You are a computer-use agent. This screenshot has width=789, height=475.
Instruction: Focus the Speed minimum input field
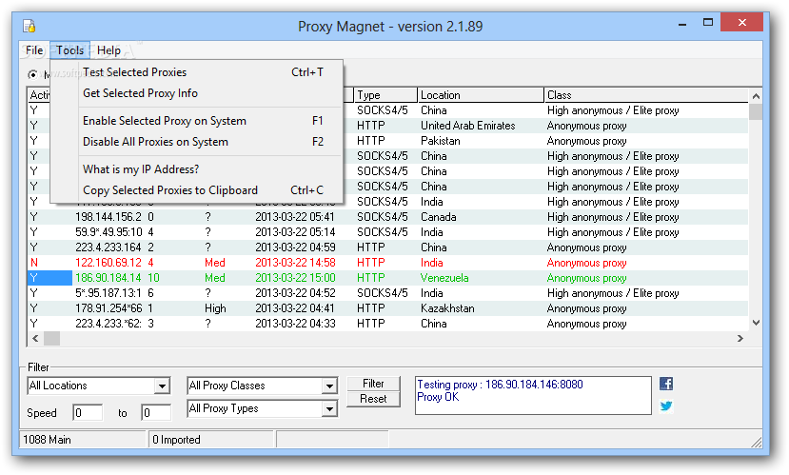pos(88,412)
